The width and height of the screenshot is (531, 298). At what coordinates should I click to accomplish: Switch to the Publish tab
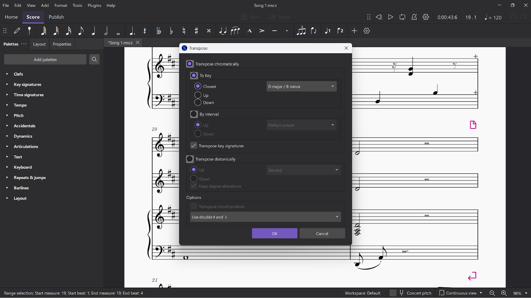coord(56,17)
